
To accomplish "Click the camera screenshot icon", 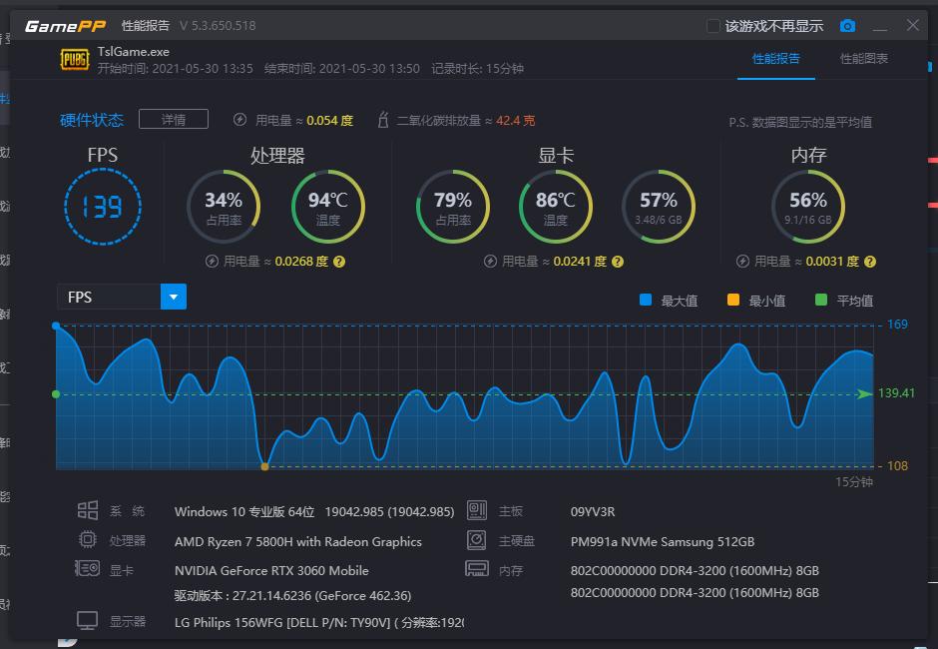I will pyautogui.click(x=847, y=26).
